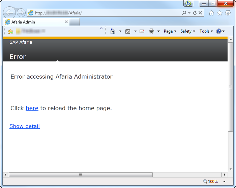The height and width of the screenshot is (188, 236).
Task: Open the Safety menu
Action: pyautogui.click(x=188, y=31)
